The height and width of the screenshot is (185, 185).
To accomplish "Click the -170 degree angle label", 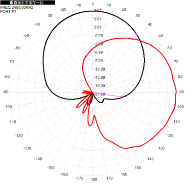I will coord(79,178).
